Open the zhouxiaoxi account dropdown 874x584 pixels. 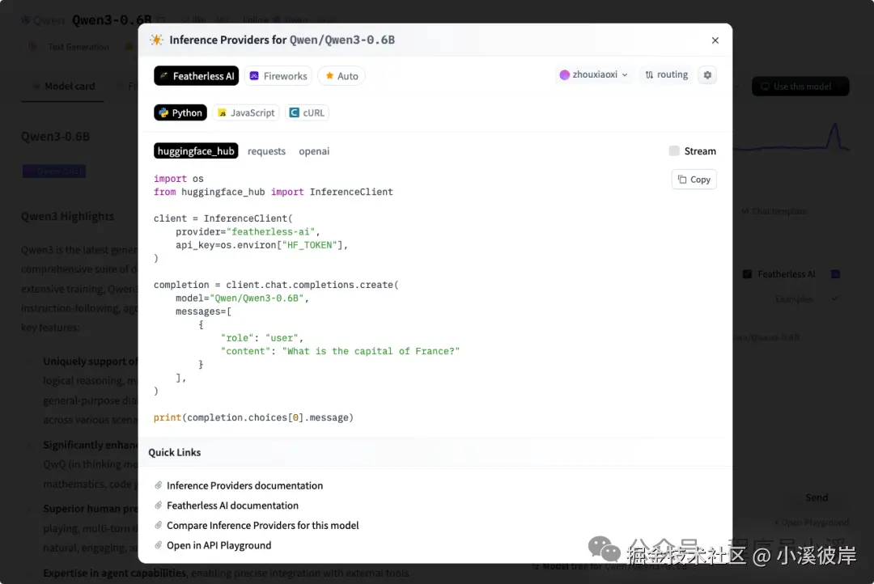click(594, 74)
